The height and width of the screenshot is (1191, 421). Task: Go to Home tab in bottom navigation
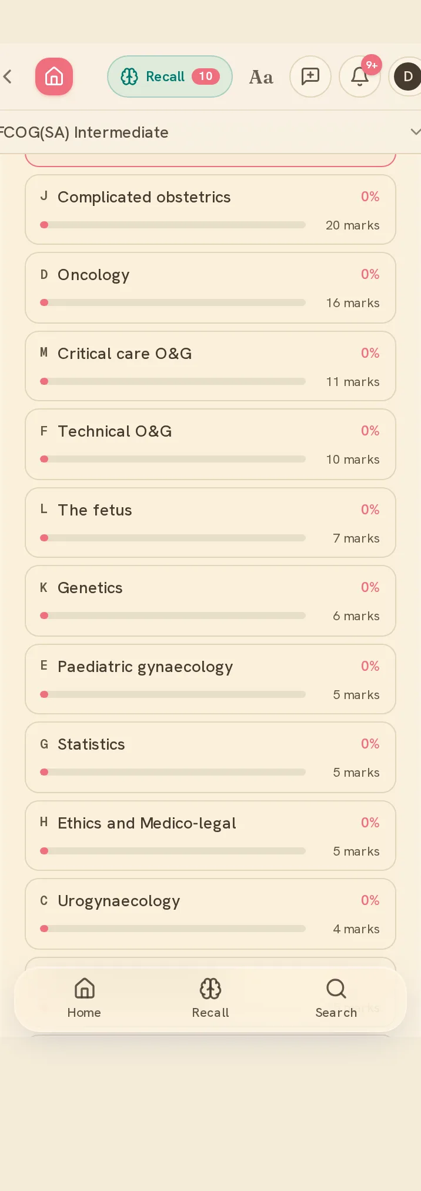84,998
